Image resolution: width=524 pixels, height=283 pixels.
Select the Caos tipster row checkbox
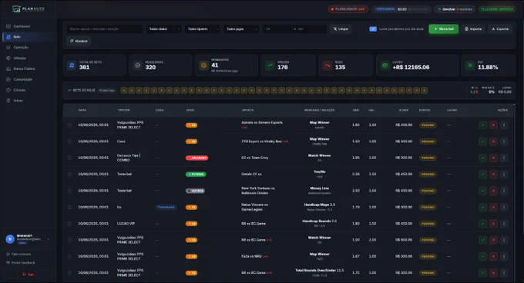(69, 141)
